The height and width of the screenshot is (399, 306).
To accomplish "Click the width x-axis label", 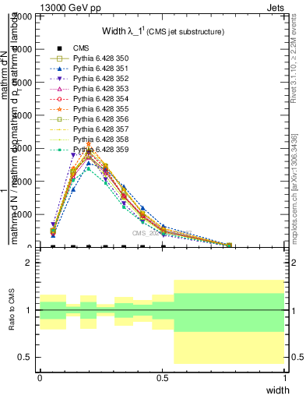I will (277, 390).
